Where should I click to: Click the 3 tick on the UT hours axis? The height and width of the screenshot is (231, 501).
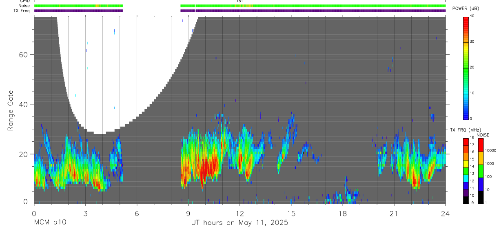pyautogui.click(x=85, y=213)
